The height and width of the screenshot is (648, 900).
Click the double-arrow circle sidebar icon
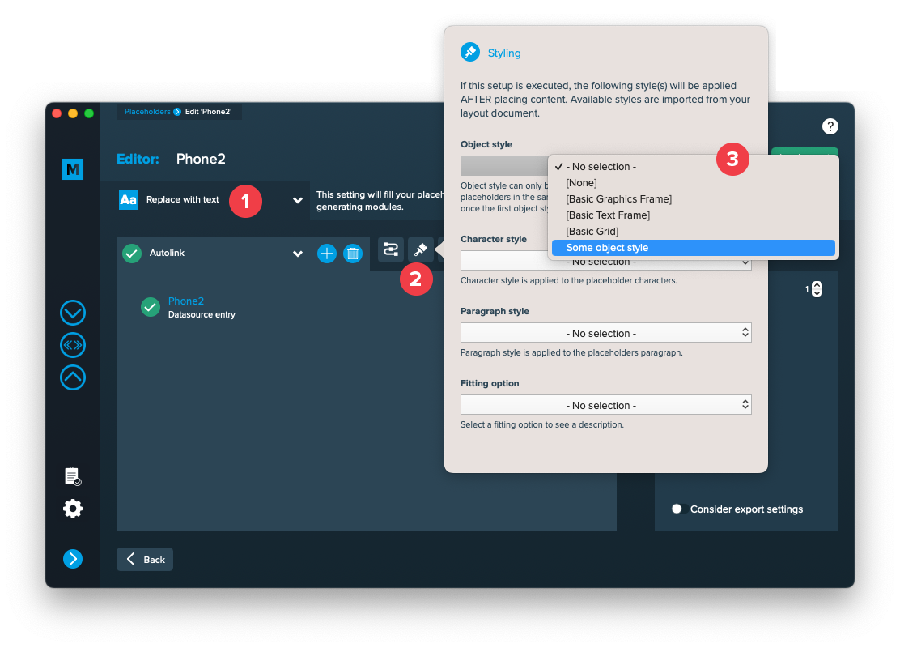(x=73, y=345)
